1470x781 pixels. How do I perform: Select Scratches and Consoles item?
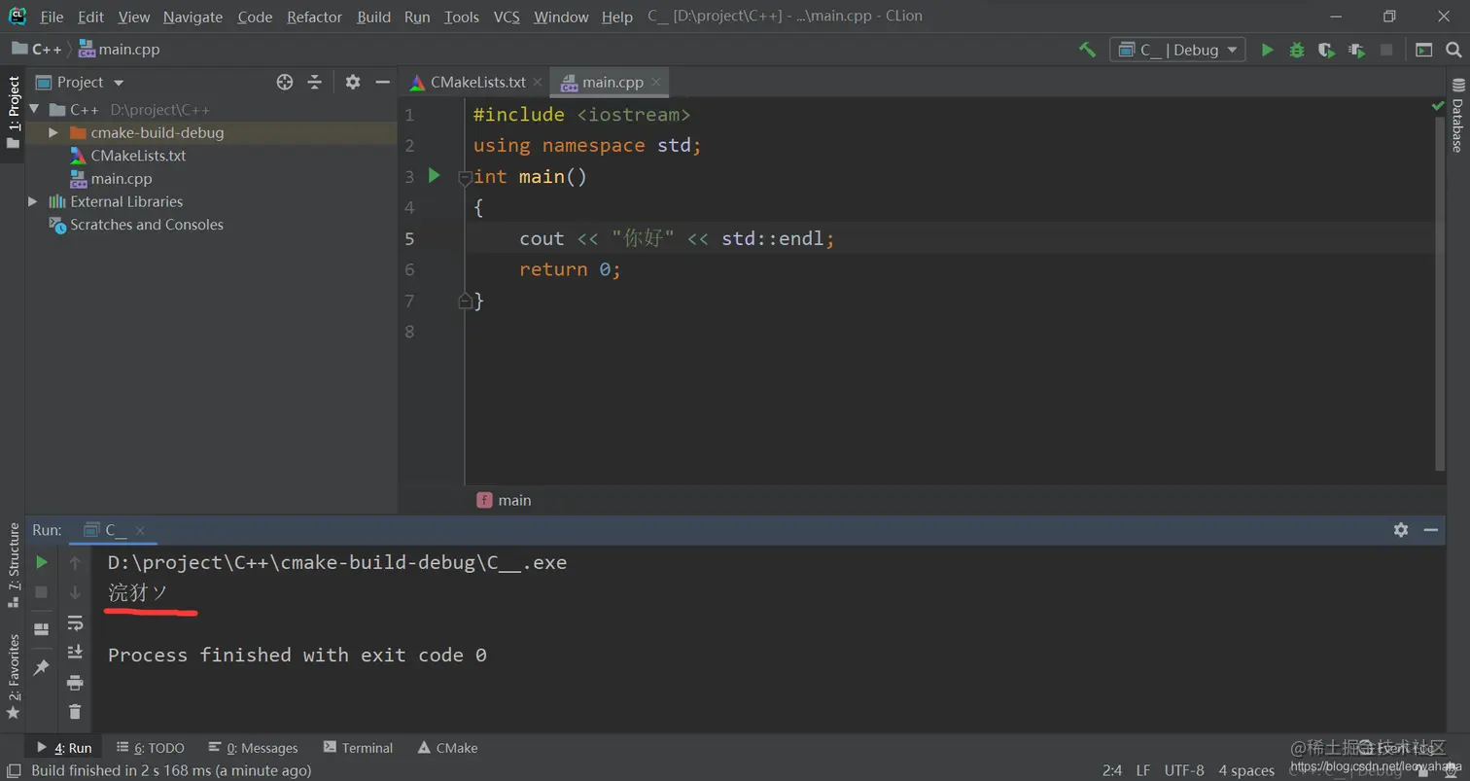click(147, 225)
